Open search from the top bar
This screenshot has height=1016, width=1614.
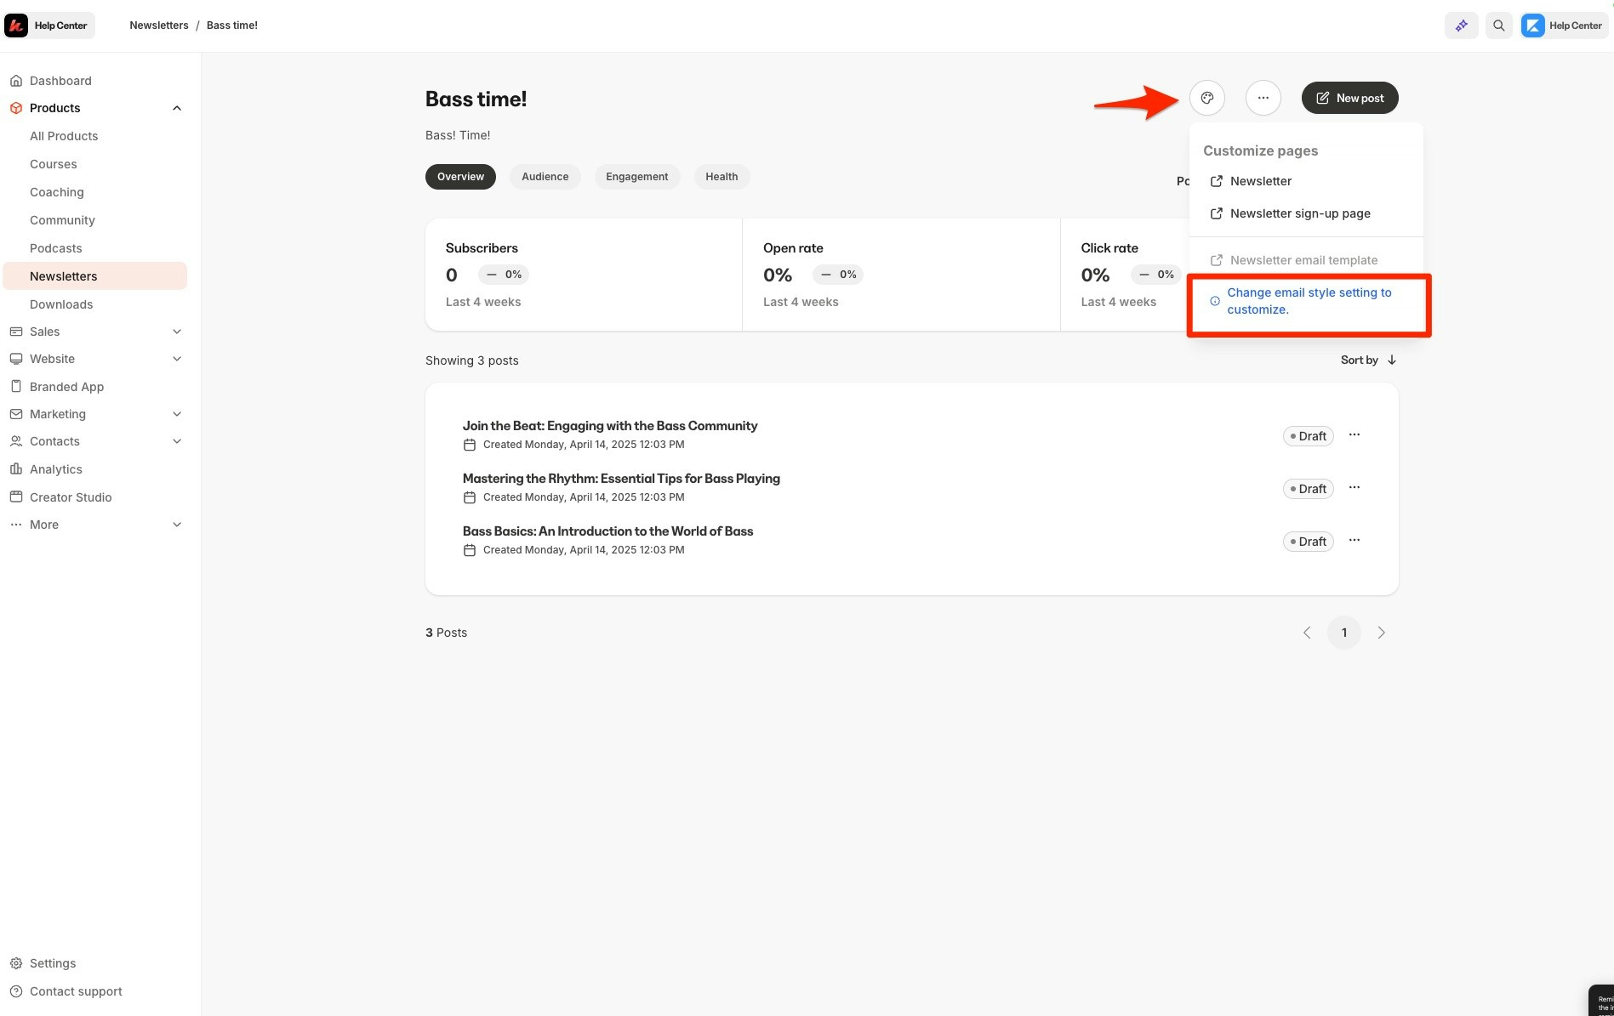pos(1498,25)
